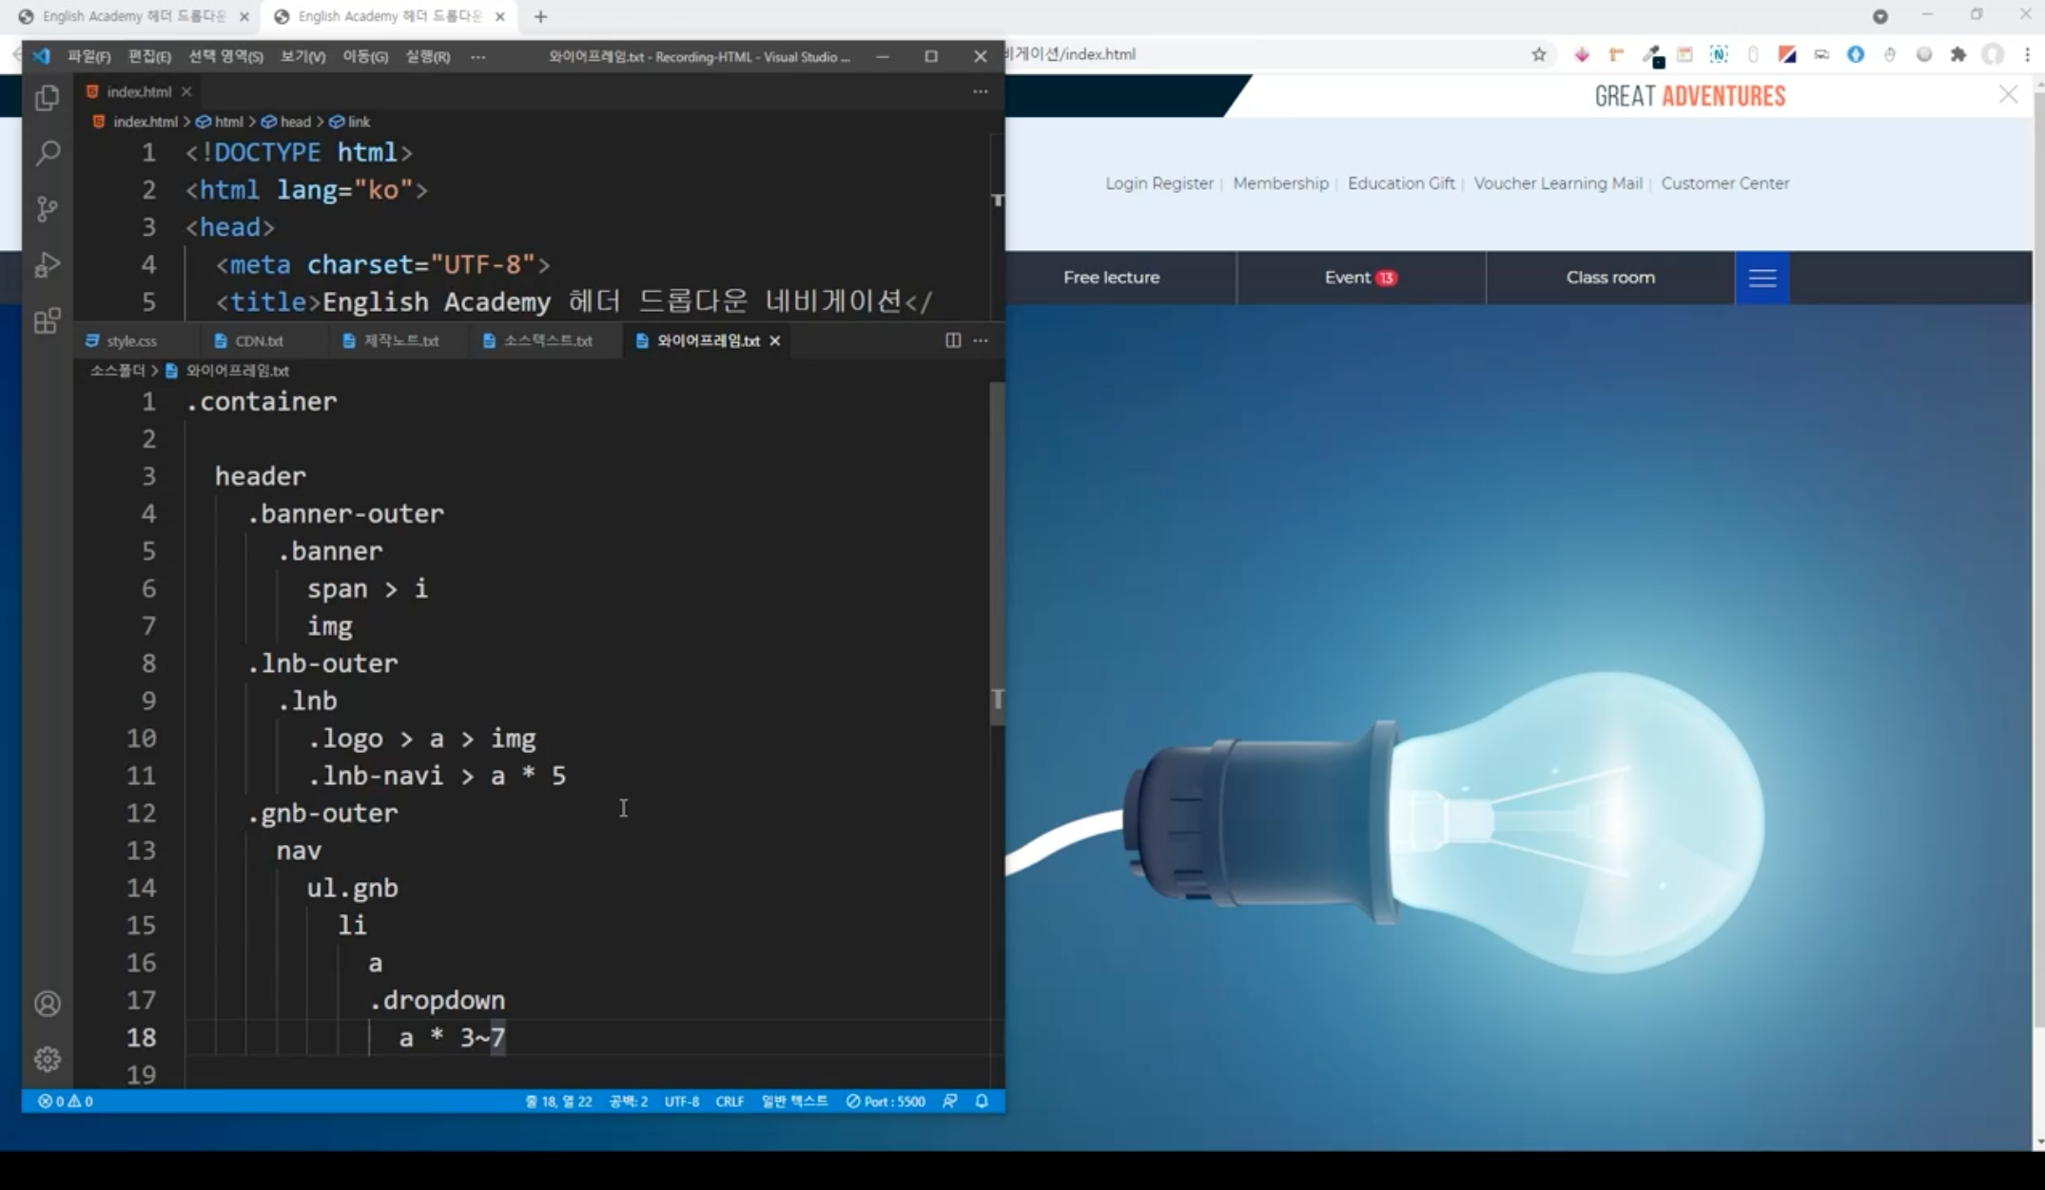Toggle the hamburger menu in website navigation
Image resolution: width=2045 pixels, height=1190 pixels.
pos(1762,278)
